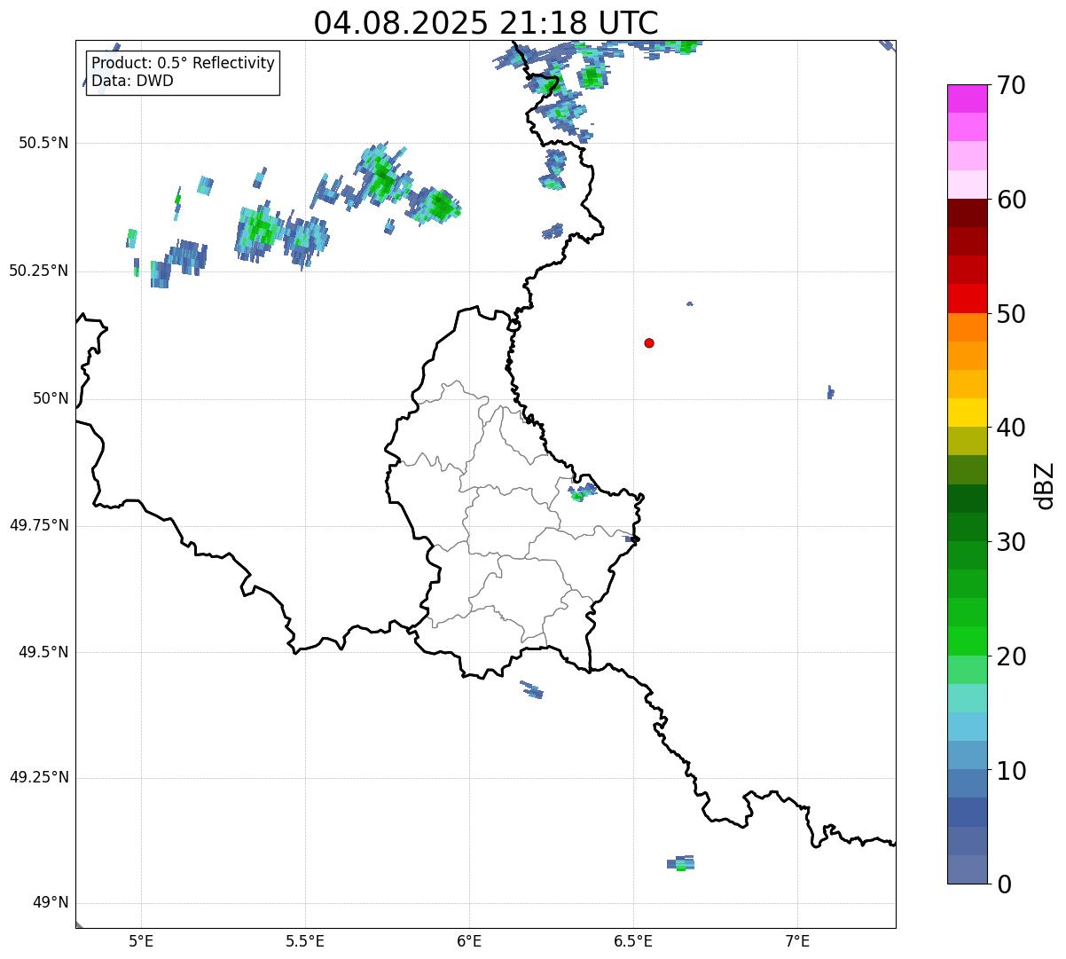Image resolution: width=1066 pixels, height=959 pixels.
Task: Click the small radar echo near 49°N at bottom
Action: pos(681,863)
